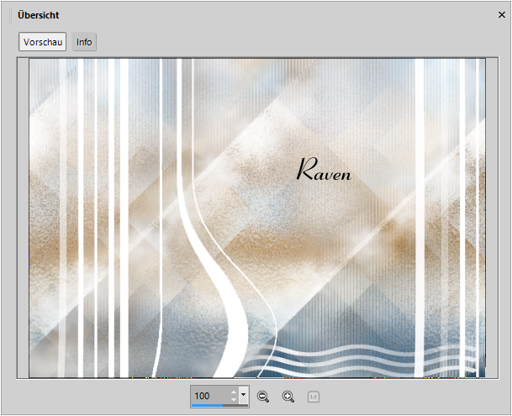Zoom out with the minus magnifier icon
The width and height of the screenshot is (512, 416).
coord(263,397)
